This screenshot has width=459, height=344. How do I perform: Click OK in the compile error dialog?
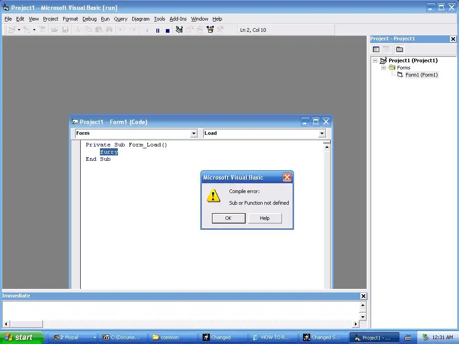(229, 218)
